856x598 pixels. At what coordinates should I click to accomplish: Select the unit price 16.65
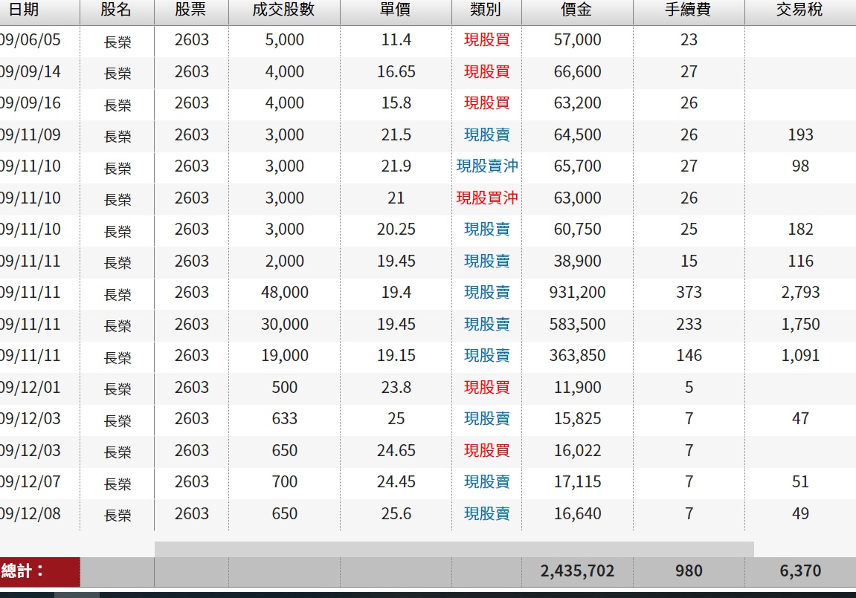396,71
